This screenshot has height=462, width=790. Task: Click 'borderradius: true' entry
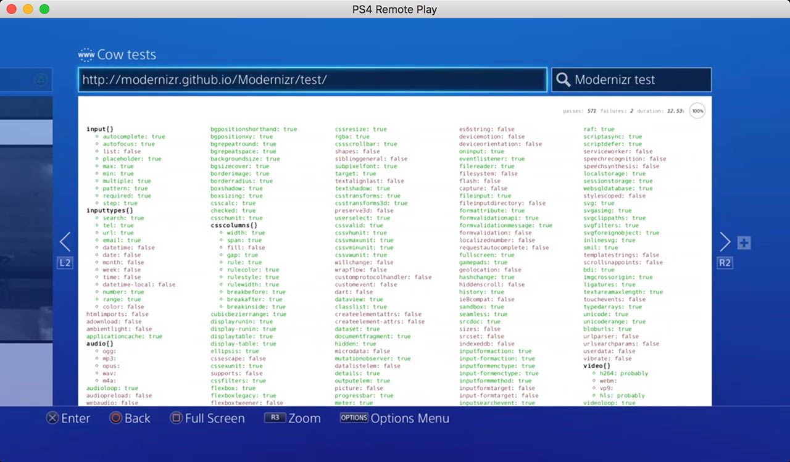(241, 181)
